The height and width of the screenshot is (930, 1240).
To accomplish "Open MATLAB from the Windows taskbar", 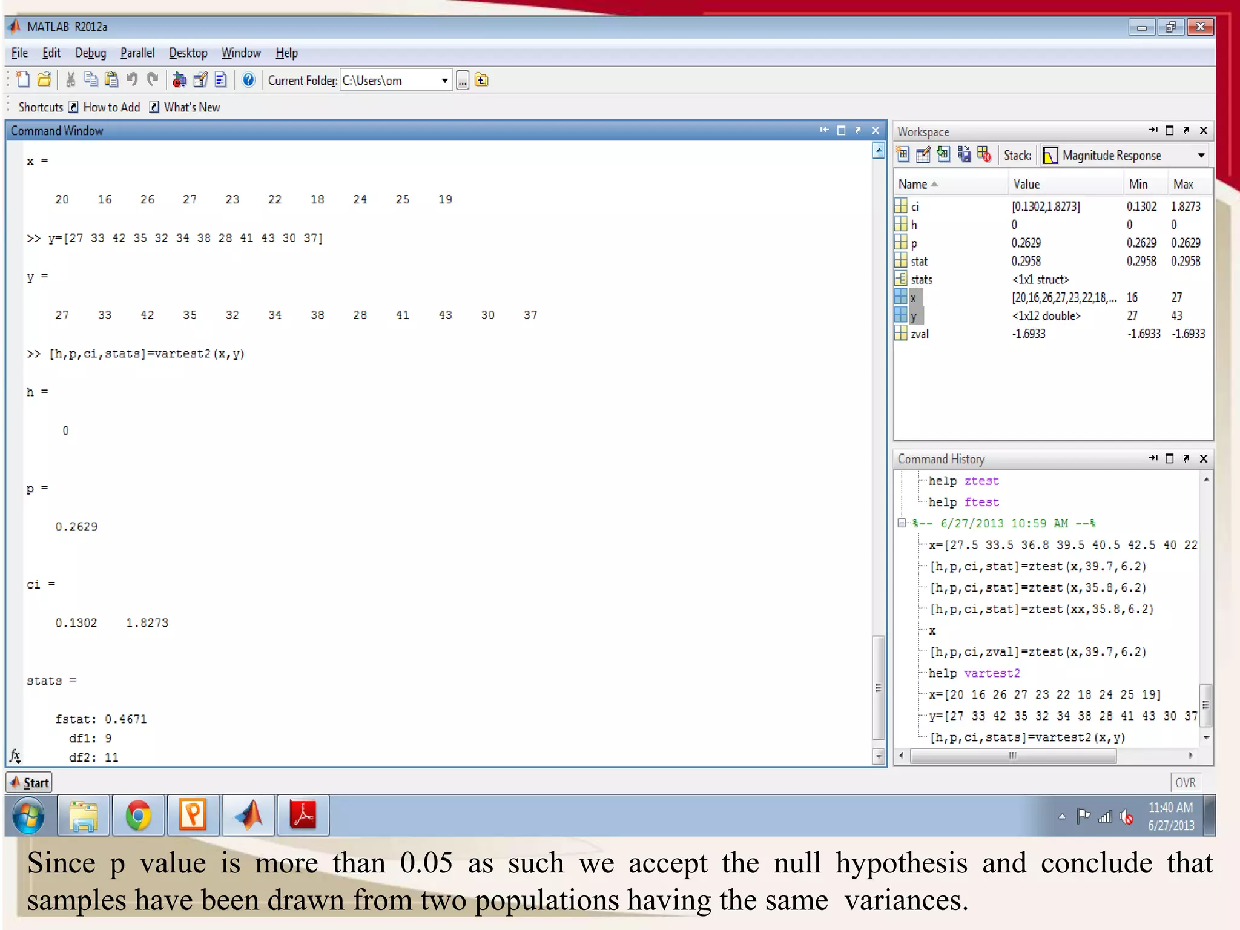I will coord(248,815).
